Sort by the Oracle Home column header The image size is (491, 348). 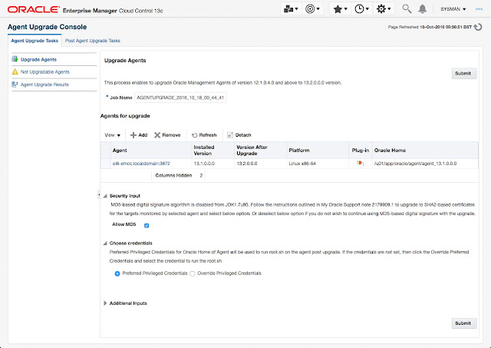(x=425, y=150)
